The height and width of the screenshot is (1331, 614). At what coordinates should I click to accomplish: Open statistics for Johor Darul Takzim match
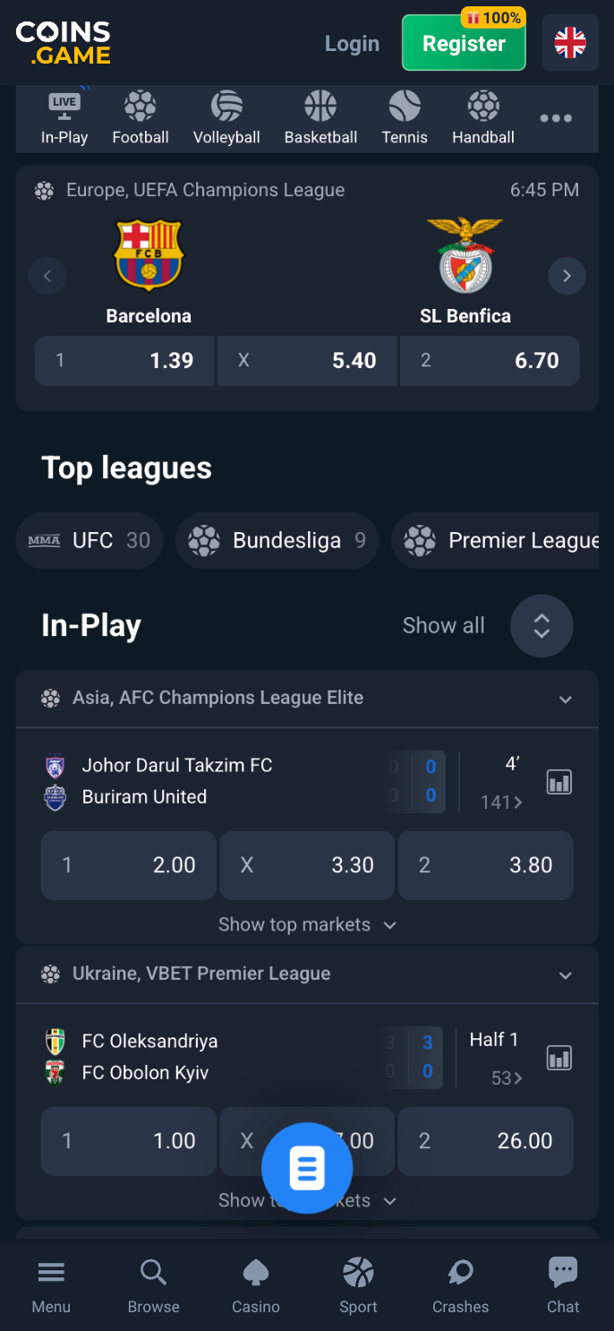point(559,782)
